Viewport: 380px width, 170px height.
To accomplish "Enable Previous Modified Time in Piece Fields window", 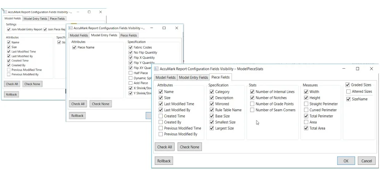I will pyautogui.click(x=160, y=128).
